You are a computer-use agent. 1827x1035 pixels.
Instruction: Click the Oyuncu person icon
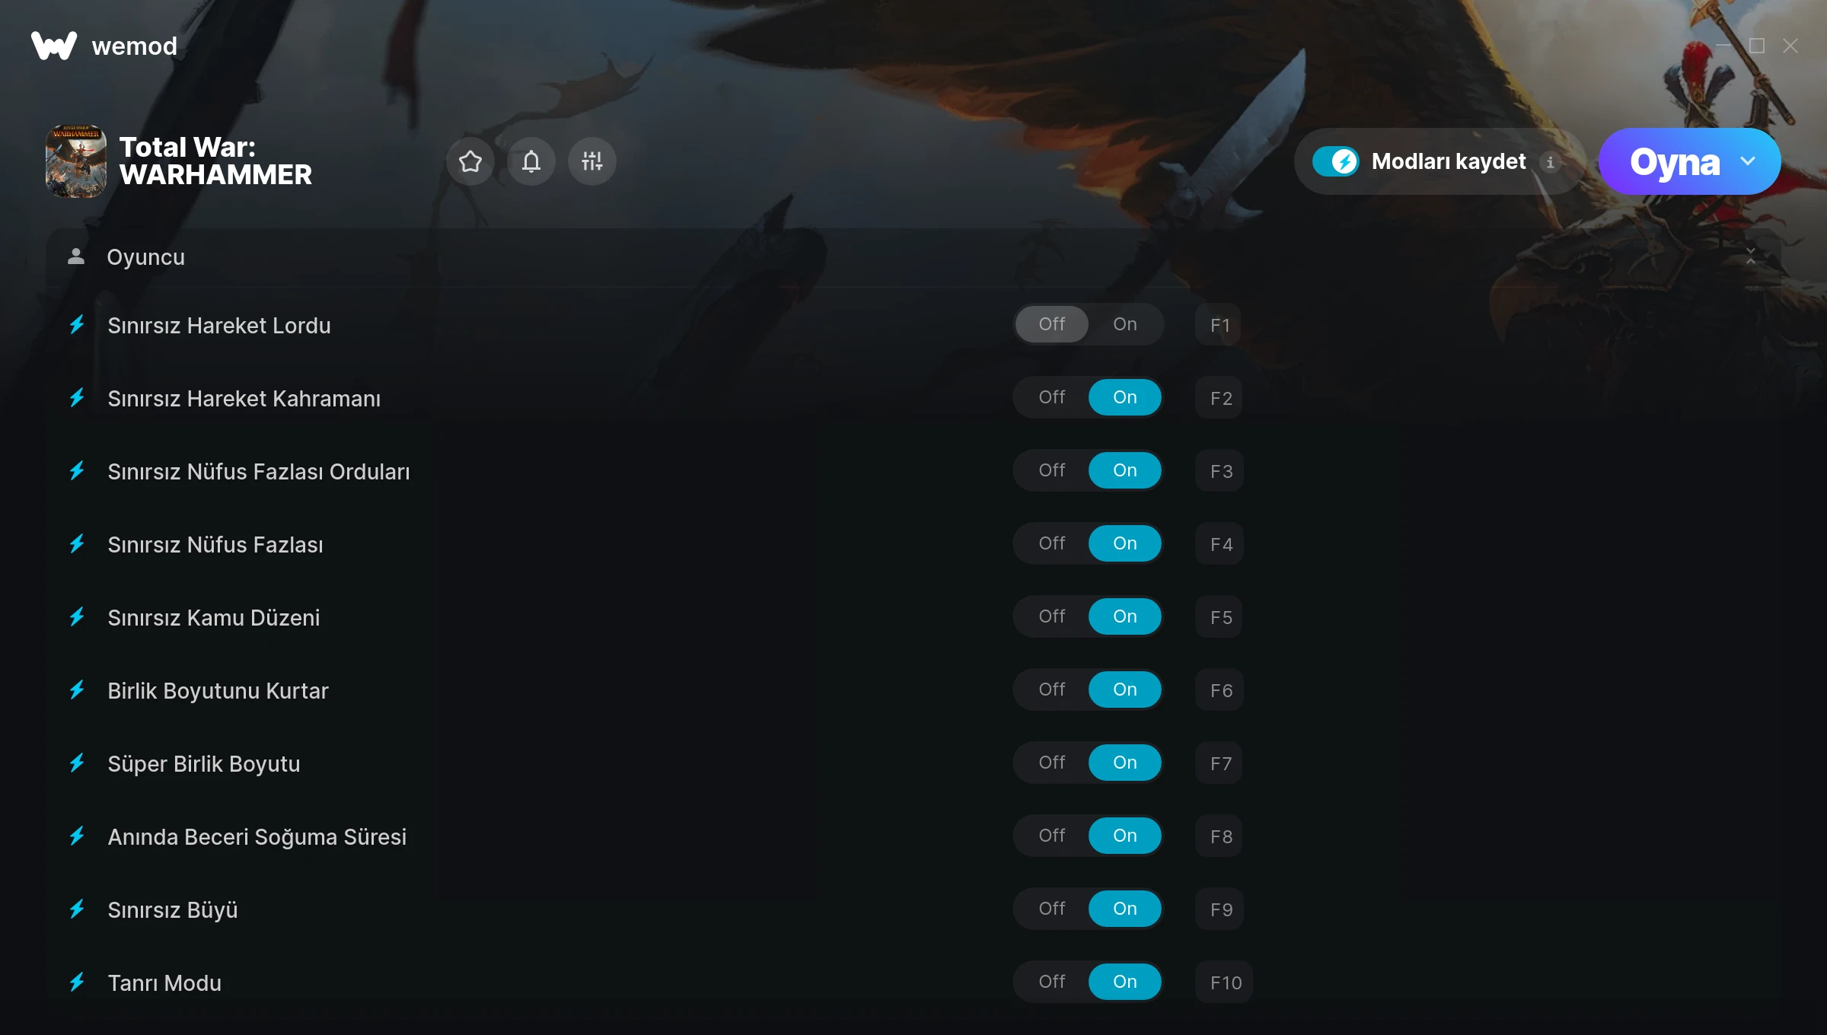tap(76, 256)
